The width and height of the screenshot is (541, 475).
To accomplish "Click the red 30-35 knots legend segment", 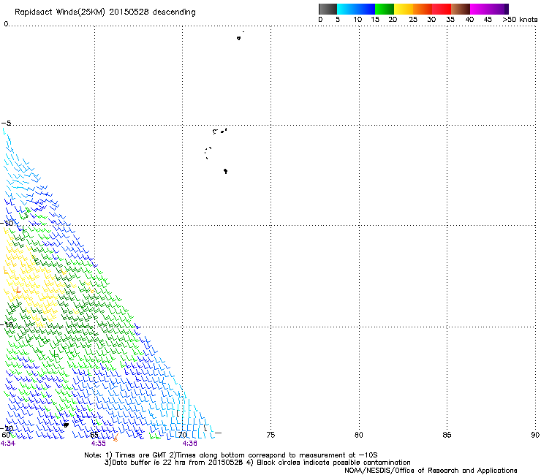I will tap(442, 9).
